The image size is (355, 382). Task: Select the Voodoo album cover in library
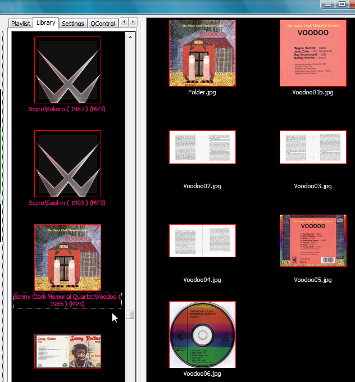pos(68,257)
